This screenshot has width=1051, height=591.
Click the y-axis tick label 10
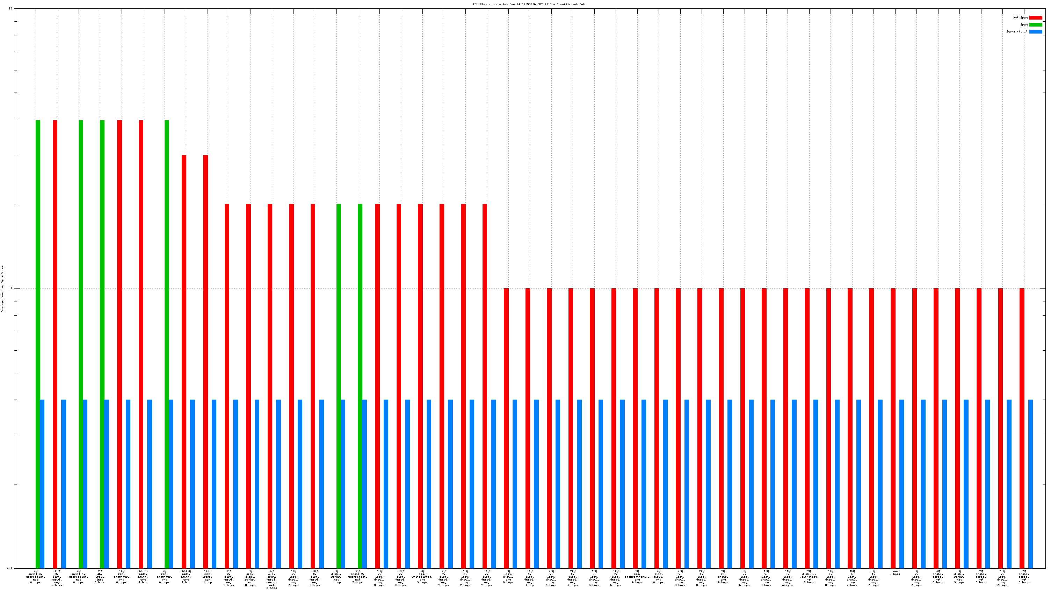coord(10,9)
